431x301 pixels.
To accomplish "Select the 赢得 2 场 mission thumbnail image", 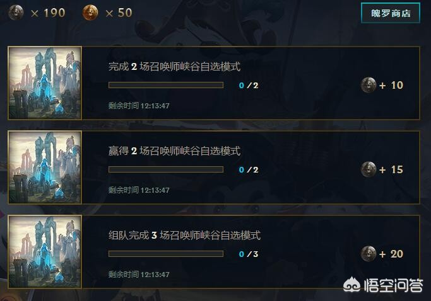I will [x=45, y=168].
